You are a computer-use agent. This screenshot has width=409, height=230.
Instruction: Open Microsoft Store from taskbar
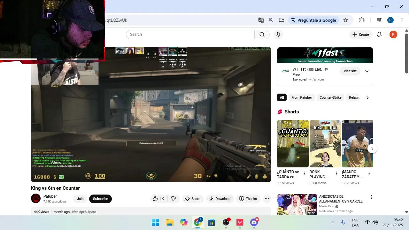(212, 222)
